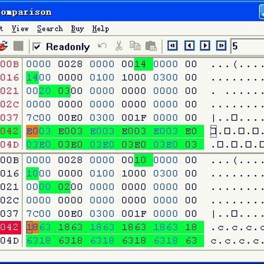Click offset 02C in top pane
The width and height of the screenshot is (264, 264).
[10, 104]
